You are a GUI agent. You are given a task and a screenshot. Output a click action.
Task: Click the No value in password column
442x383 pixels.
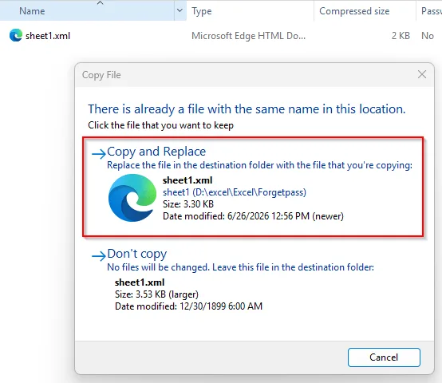point(428,36)
